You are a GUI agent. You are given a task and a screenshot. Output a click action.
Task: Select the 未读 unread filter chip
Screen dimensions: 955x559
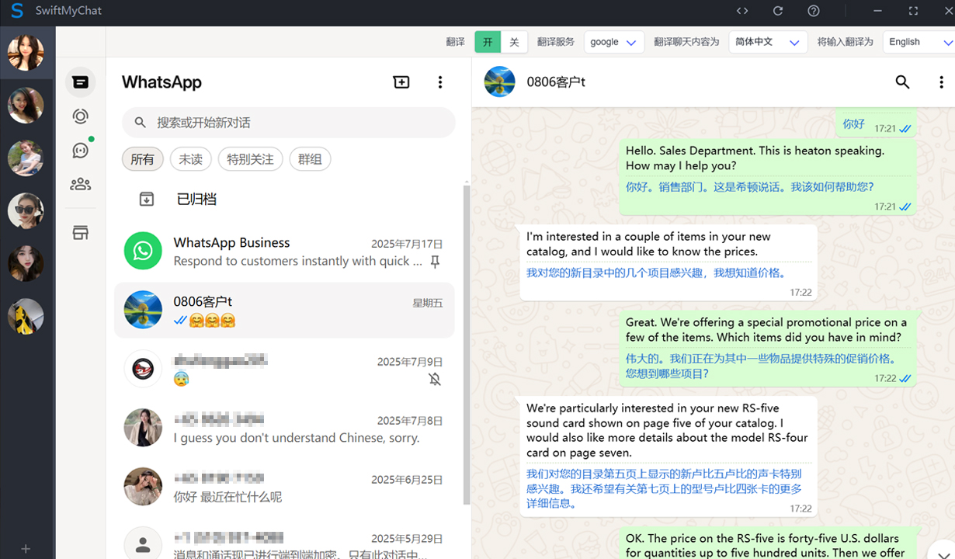[190, 159]
